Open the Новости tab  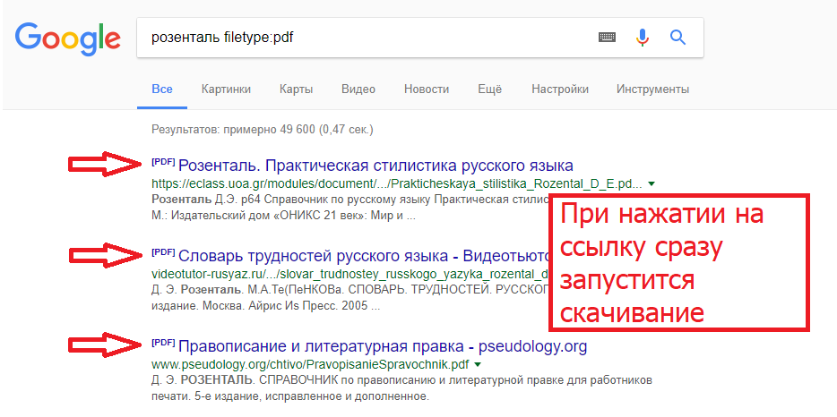(x=427, y=89)
